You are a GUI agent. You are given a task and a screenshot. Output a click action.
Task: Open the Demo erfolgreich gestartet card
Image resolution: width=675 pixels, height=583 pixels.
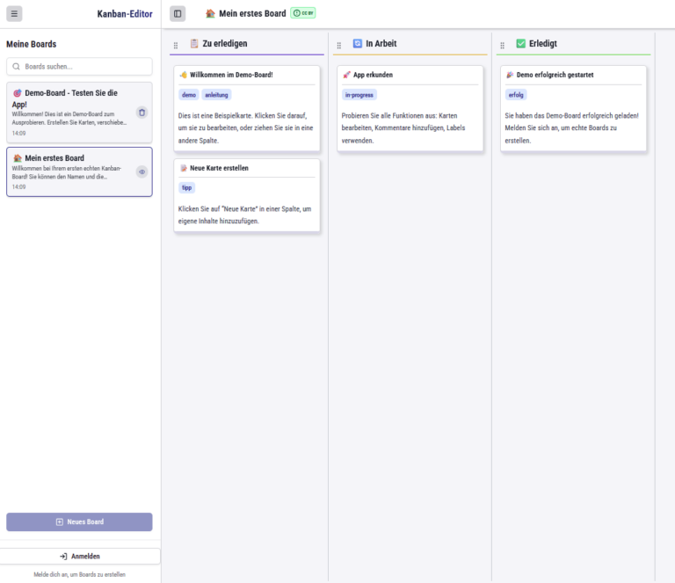point(573,108)
